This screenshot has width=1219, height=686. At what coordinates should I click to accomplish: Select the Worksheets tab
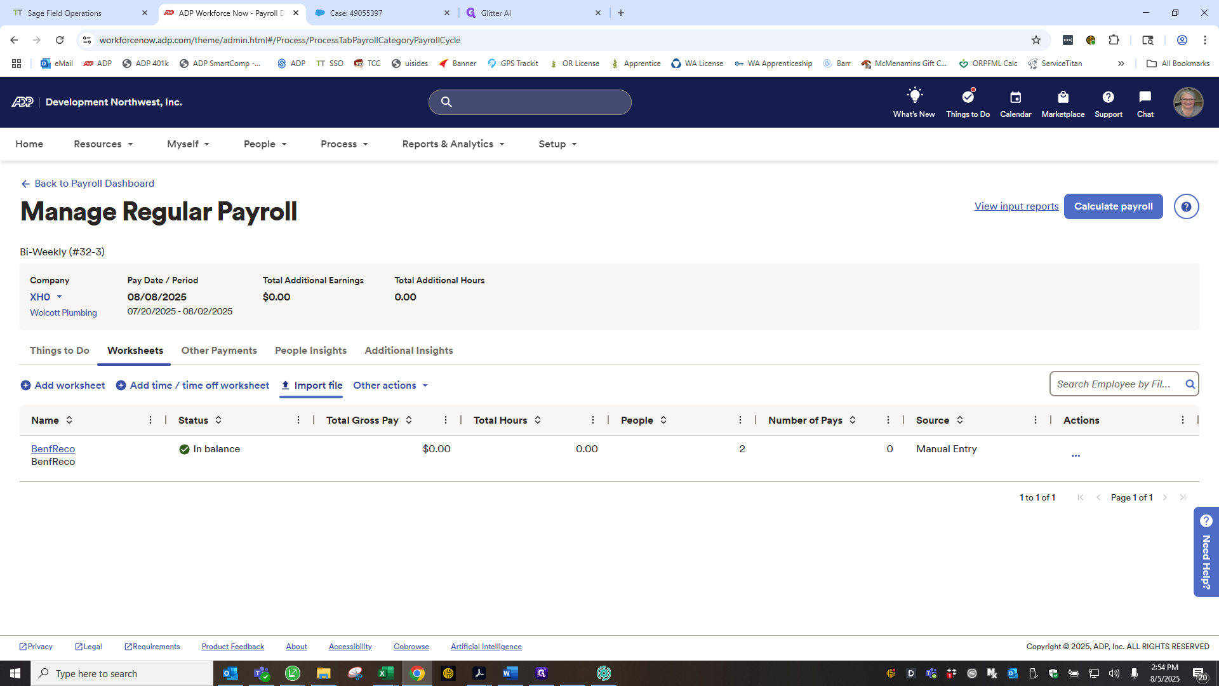pos(135,351)
